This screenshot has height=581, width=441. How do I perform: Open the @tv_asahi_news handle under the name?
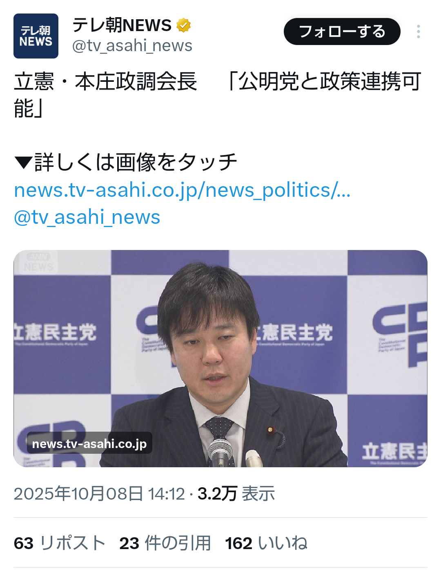(132, 46)
